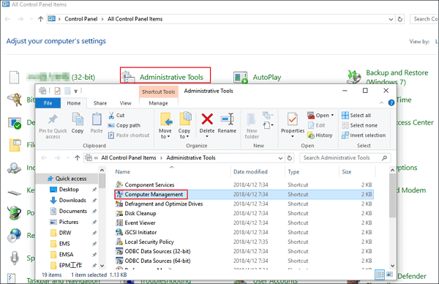Refresh the Administrative Tools address bar
The height and width of the screenshot is (284, 439).
(290, 158)
